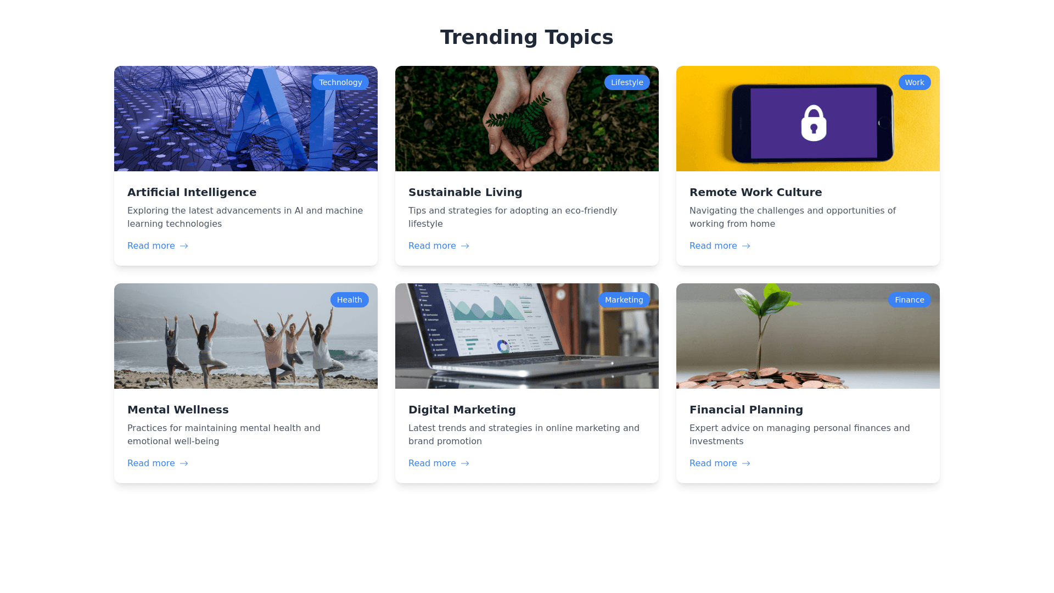Click the arrow icon under Sustainable Living
Screen dimensions: 1054x593
[x=465, y=246]
